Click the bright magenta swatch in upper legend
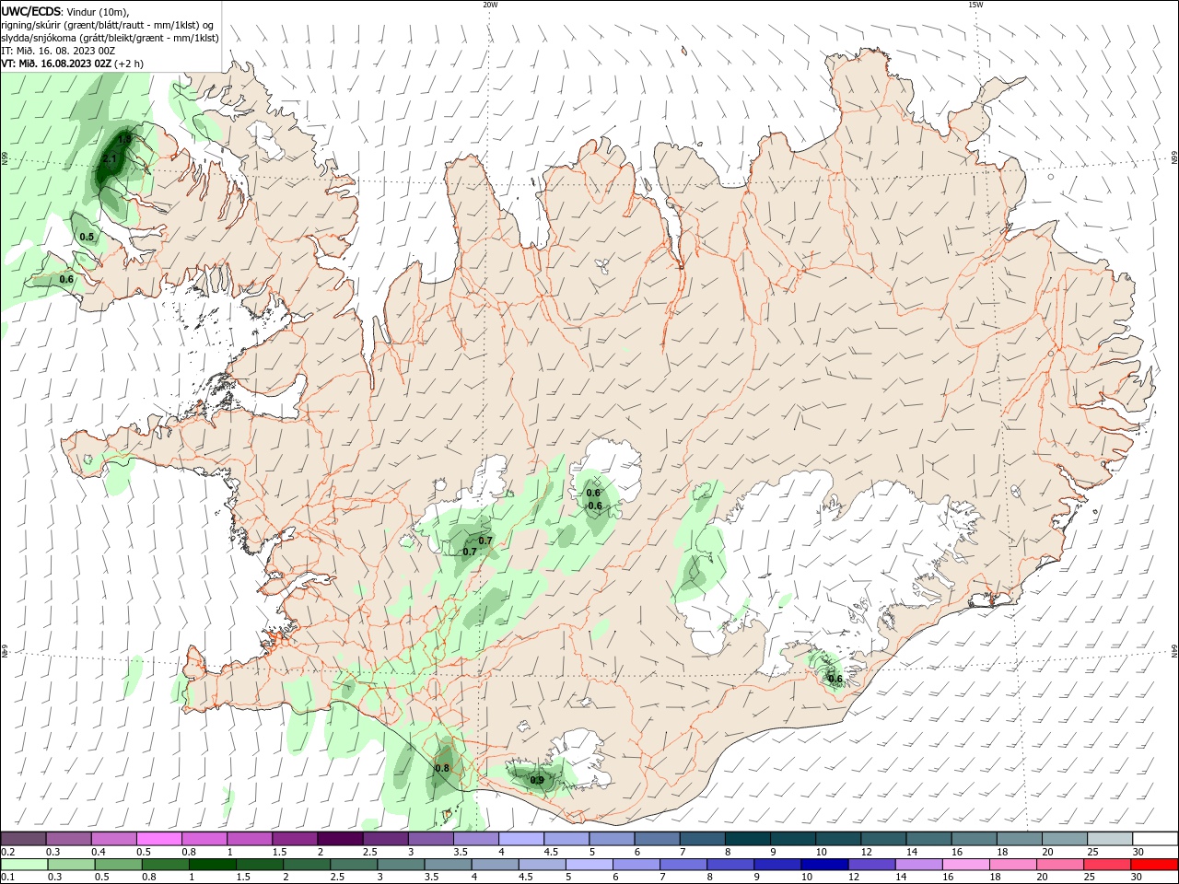Image resolution: width=1179 pixels, height=884 pixels. tap(158, 839)
